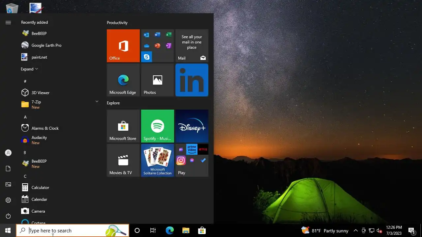422x237 pixels.
Task: Open Prime Video in the Play tile
Action: [x=192, y=149]
